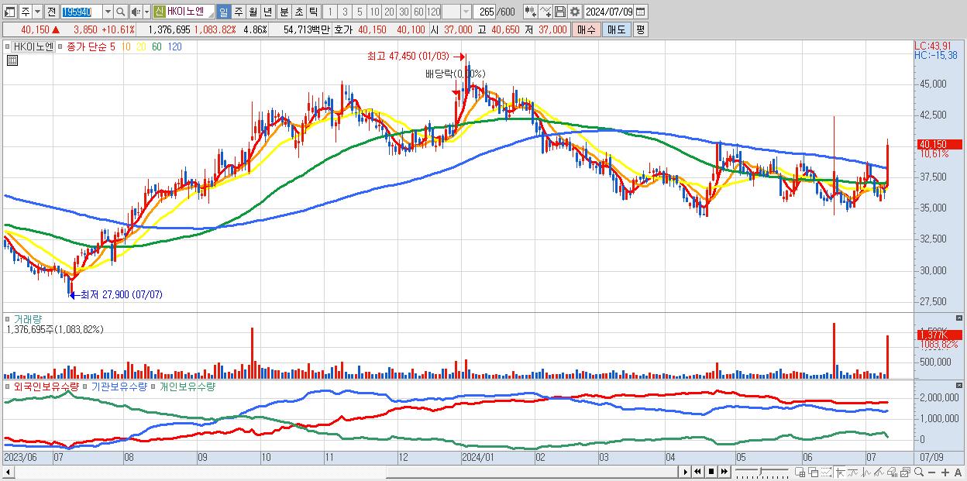
Task: Select interval preset 3
Action: point(345,12)
